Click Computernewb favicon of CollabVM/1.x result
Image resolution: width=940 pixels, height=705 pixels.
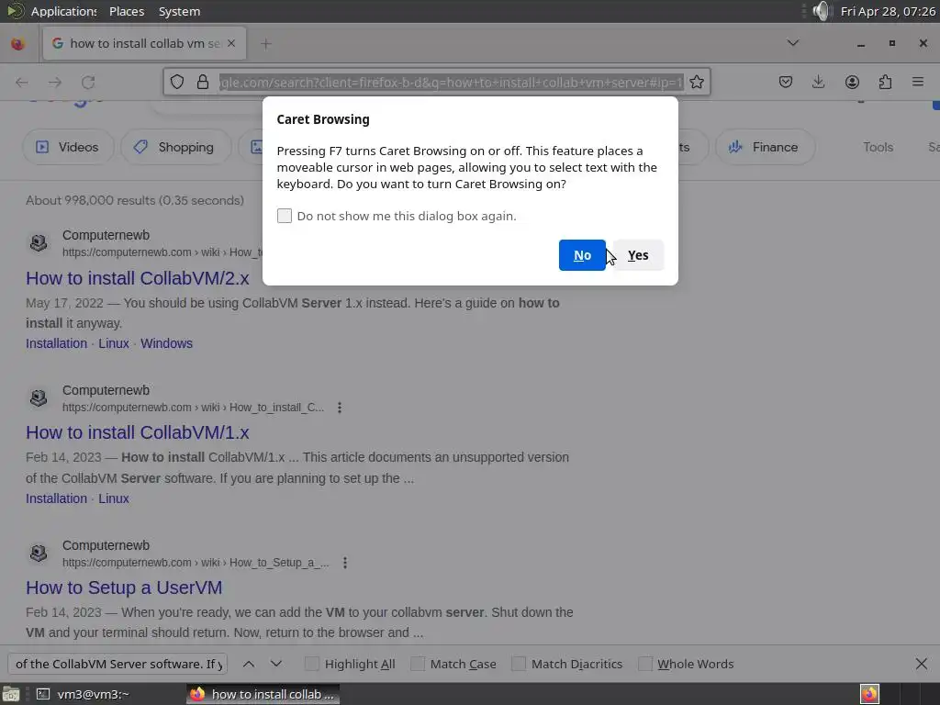(39, 398)
